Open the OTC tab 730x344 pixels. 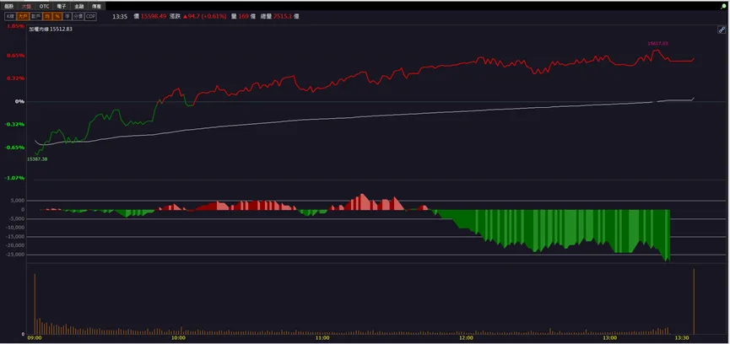44,7
